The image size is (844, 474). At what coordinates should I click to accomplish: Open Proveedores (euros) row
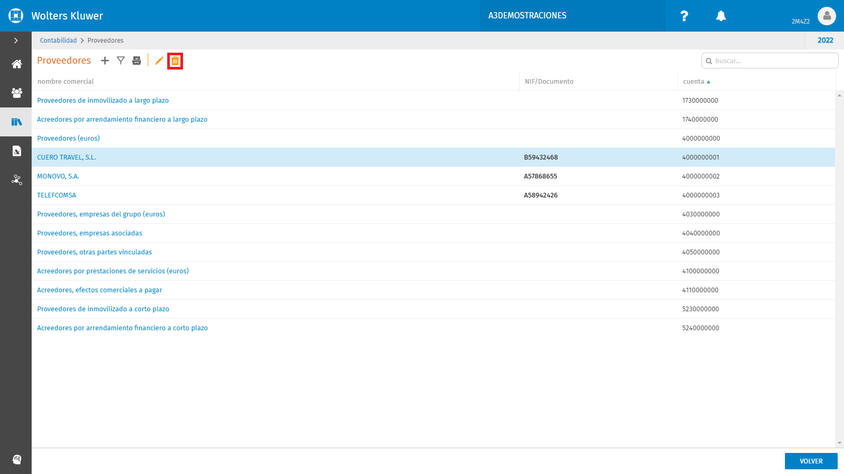pyautogui.click(x=68, y=139)
